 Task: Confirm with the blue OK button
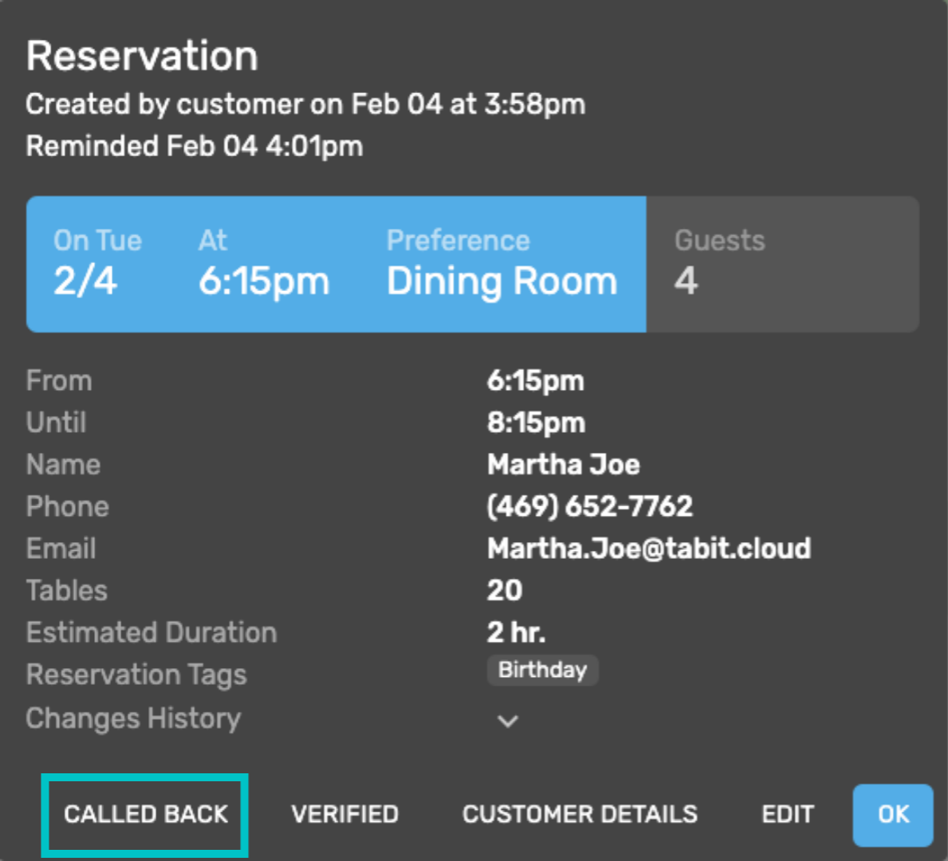click(893, 815)
